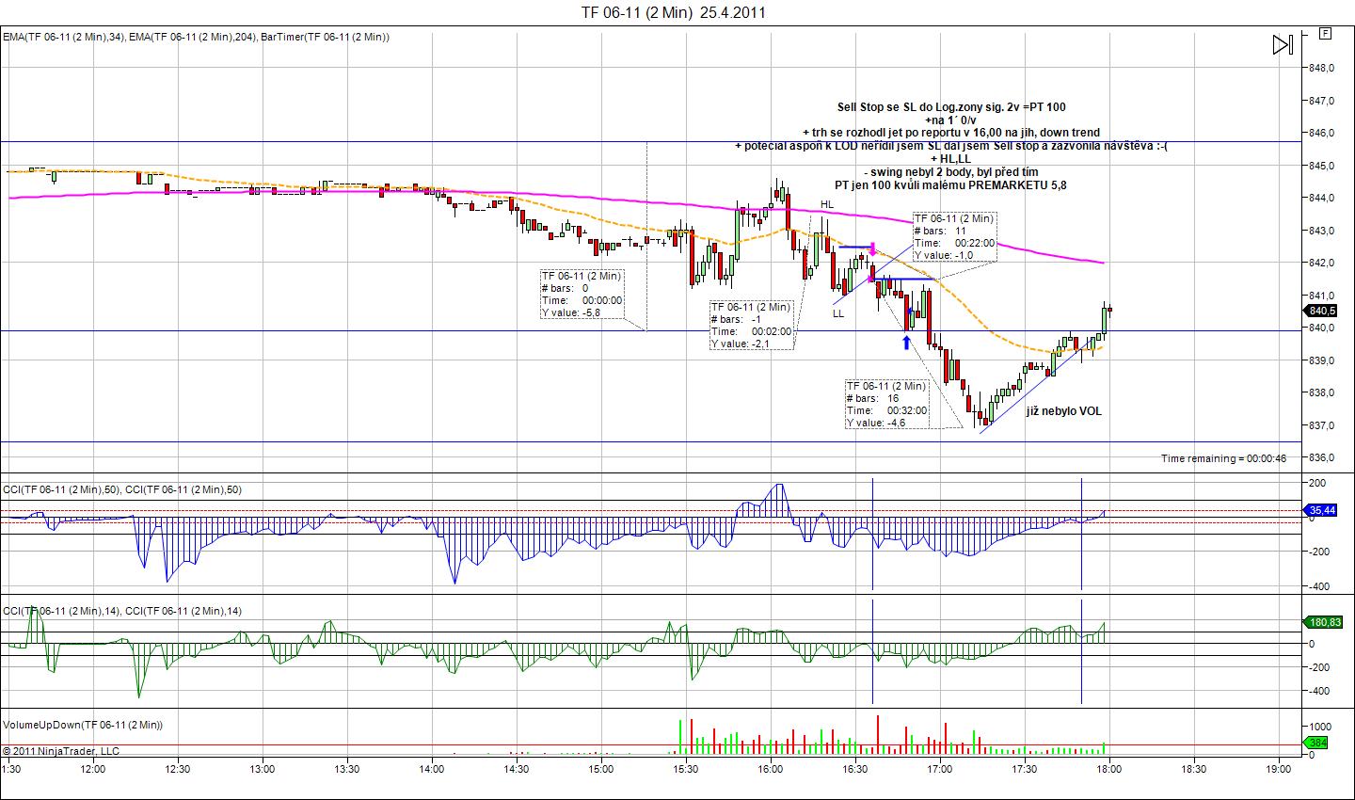1355x800 pixels.
Task: Select the chart title TF 06-11 (2 Min) 25.4.2011
Action: (x=673, y=12)
